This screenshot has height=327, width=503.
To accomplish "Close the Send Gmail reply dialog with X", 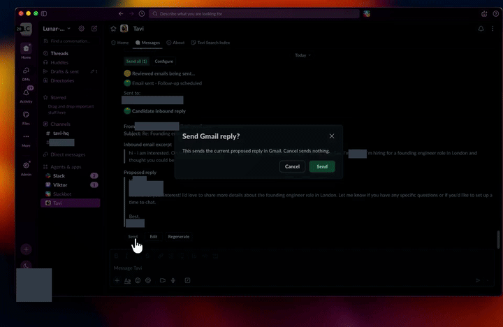I will coord(332,136).
